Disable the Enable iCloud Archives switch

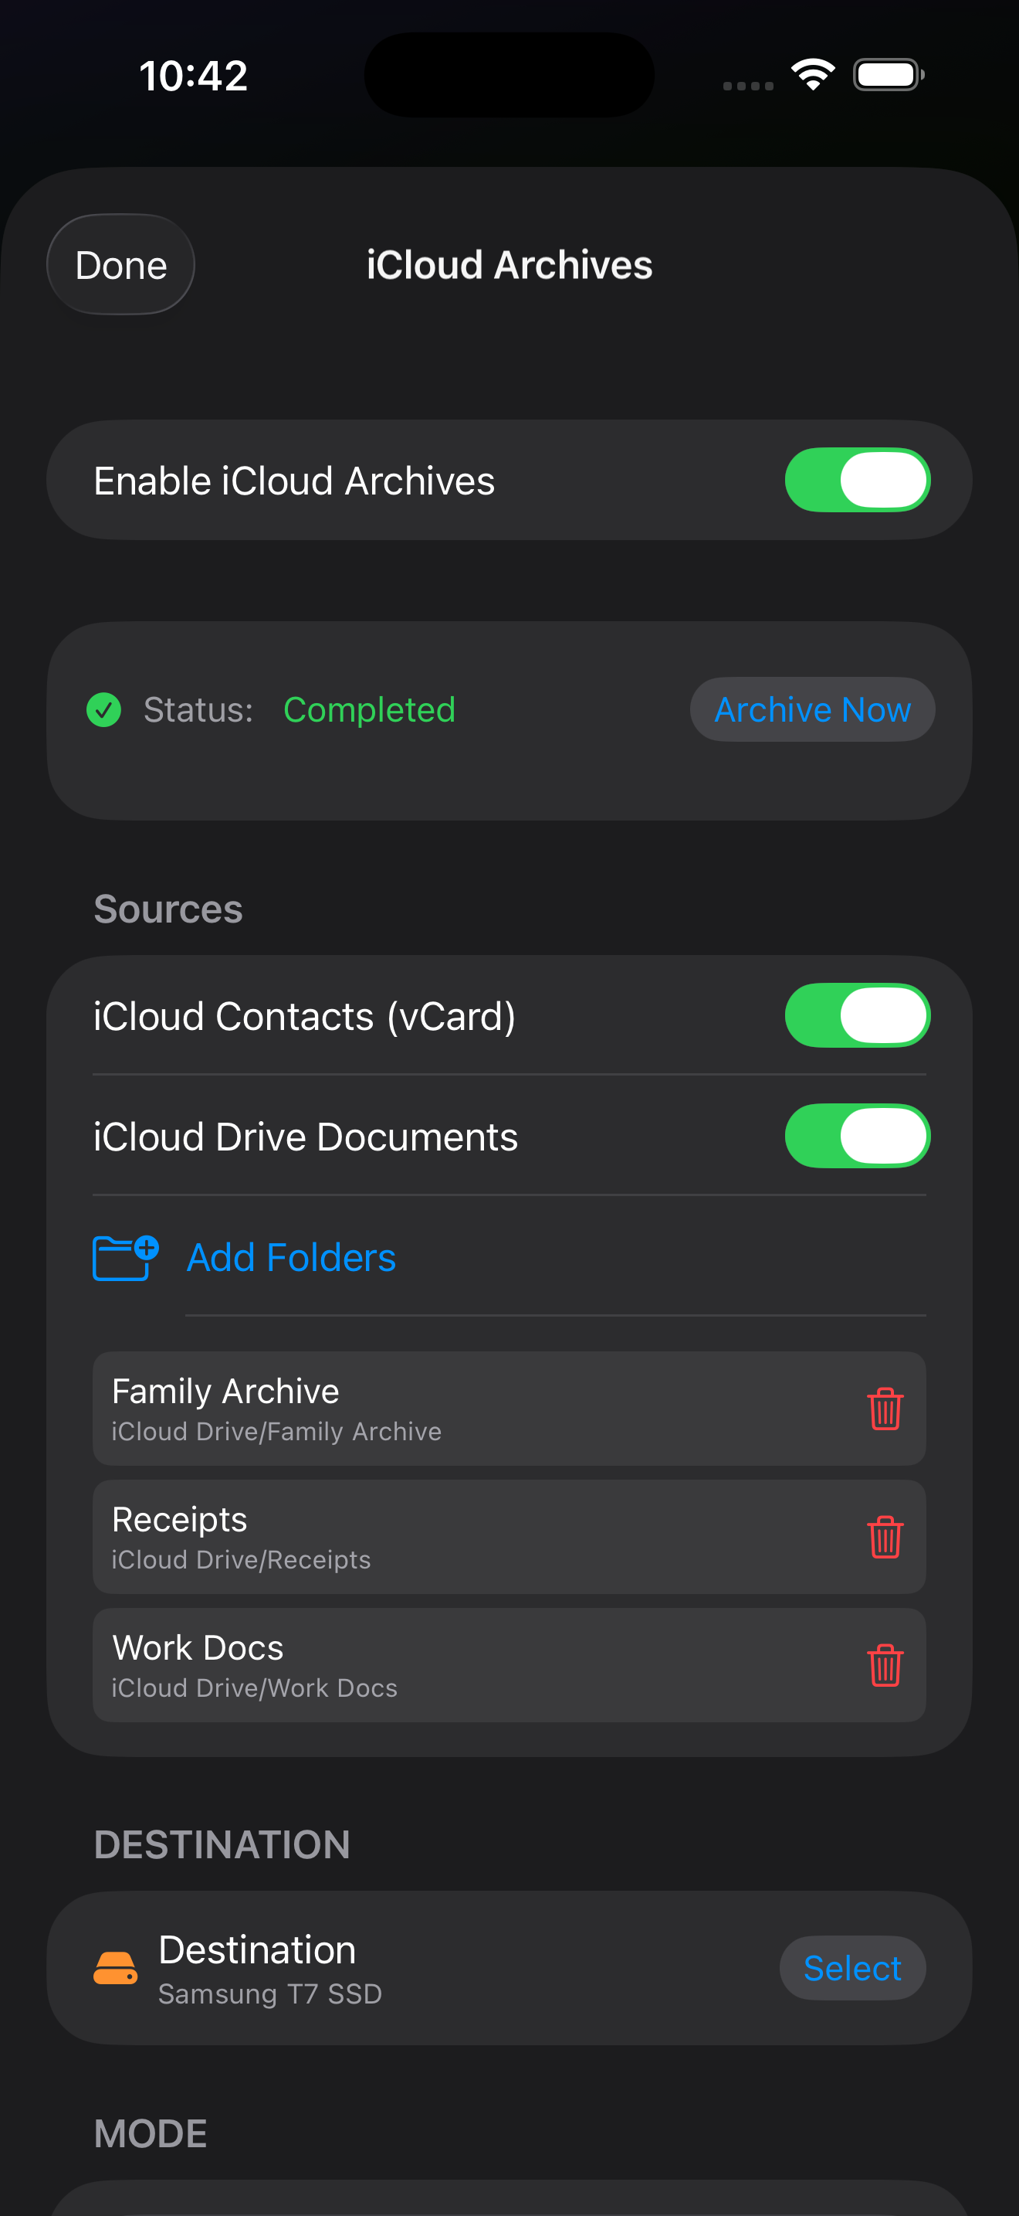(x=857, y=480)
